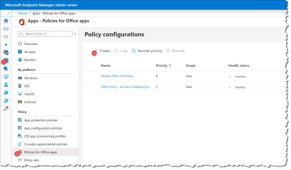Click S mode supplemental policies icon
Image resolution: width=291 pixels, height=170 pixels.
coord(20,144)
